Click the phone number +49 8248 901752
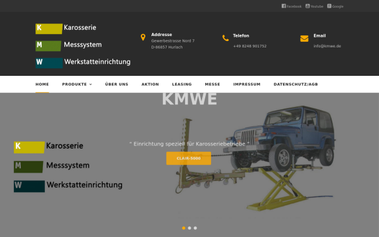 coord(250,46)
